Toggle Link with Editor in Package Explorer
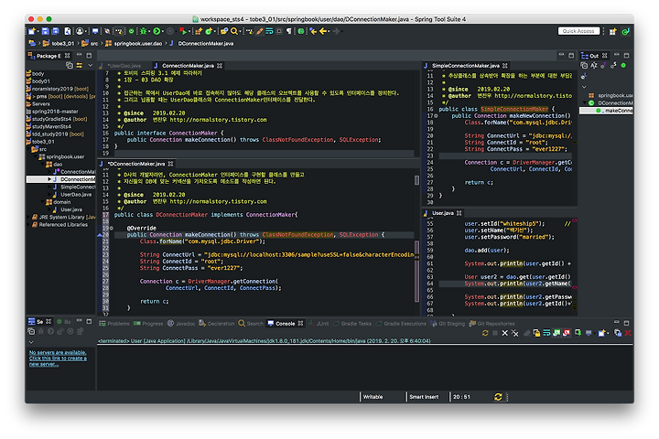659x439 pixels. 79,65
